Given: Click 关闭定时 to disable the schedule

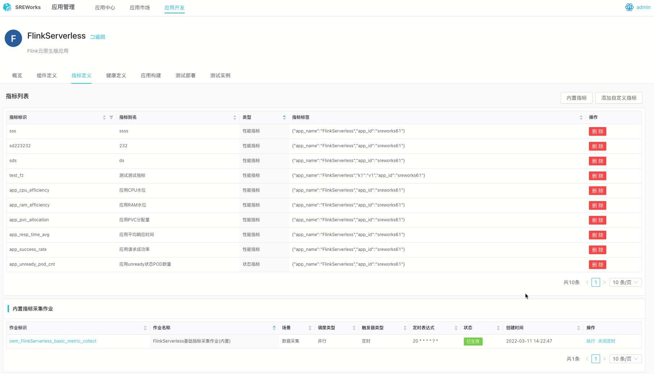Looking at the screenshot, I should (606, 341).
